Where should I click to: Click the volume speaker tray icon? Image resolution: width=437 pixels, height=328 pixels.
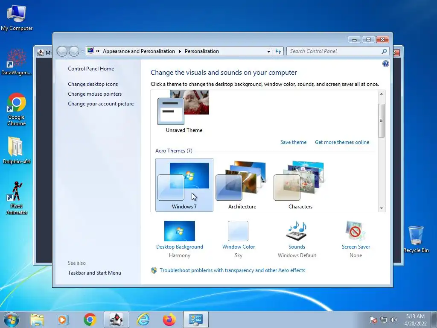pyautogui.click(x=393, y=320)
